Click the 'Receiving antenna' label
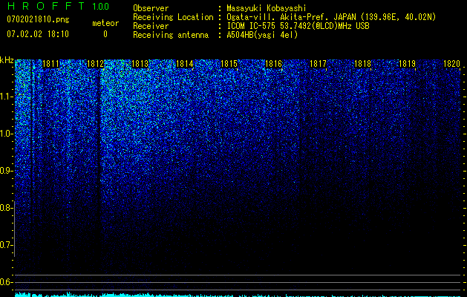 [171, 35]
